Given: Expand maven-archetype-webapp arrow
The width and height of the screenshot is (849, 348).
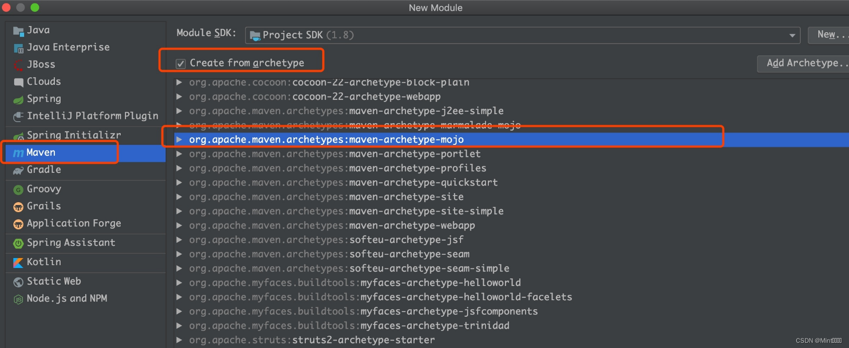Looking at the screenshot, I should (x=179, y=225).
